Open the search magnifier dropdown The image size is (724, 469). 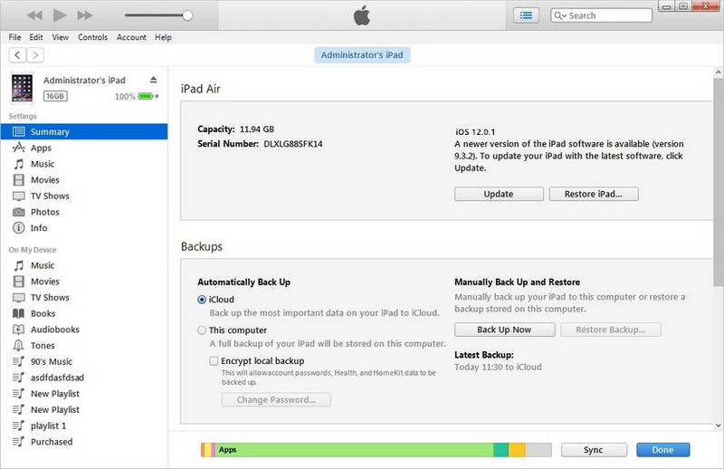(561, 15)
